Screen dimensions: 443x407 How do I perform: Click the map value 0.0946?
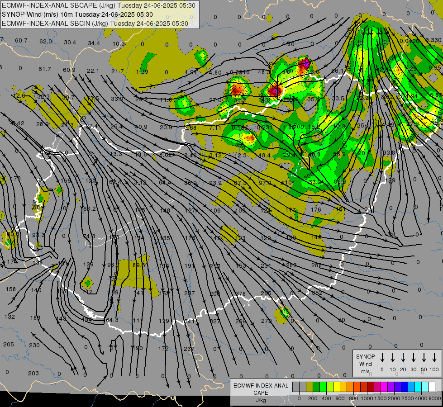click(239, 72)
